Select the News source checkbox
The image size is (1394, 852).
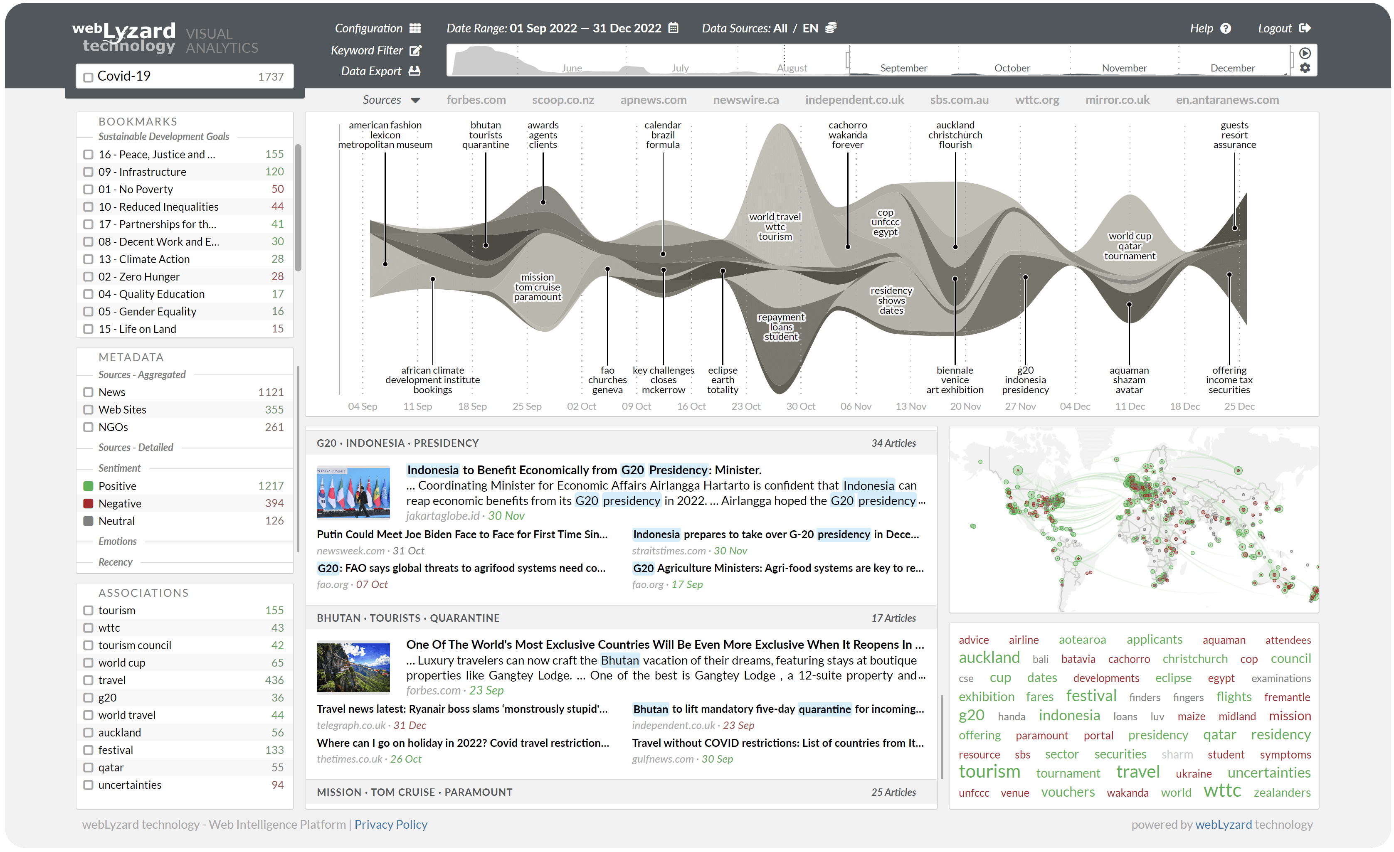(88, 392)
